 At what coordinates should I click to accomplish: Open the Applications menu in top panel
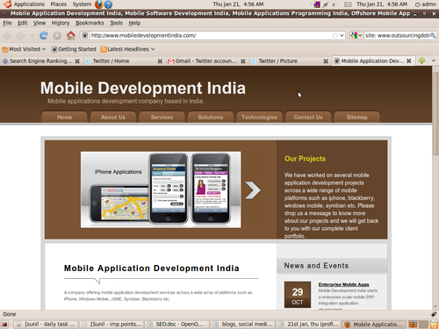[29, 4]
